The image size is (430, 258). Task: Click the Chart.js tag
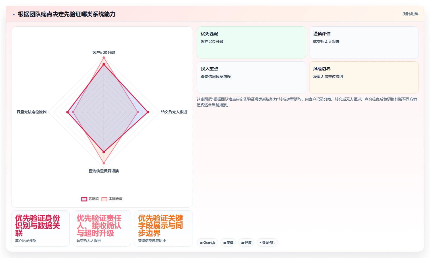pos(208,243)
